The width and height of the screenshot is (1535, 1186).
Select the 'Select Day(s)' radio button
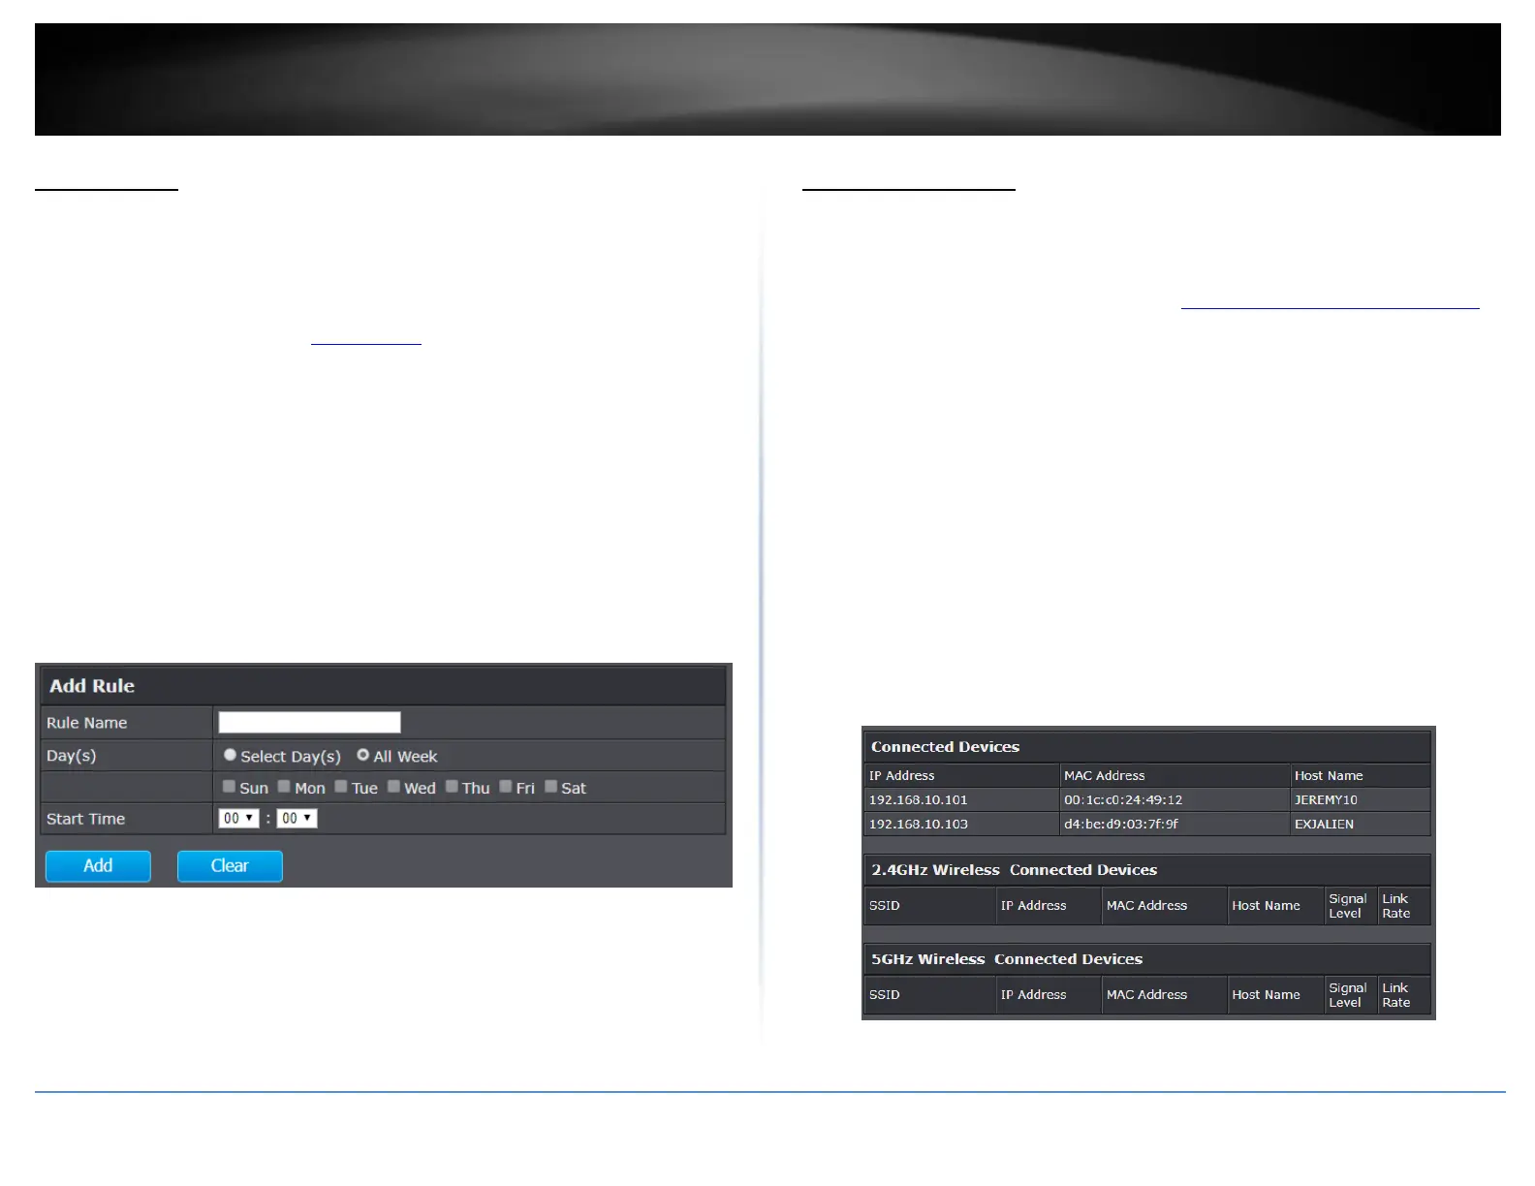(x=230, y=755)
